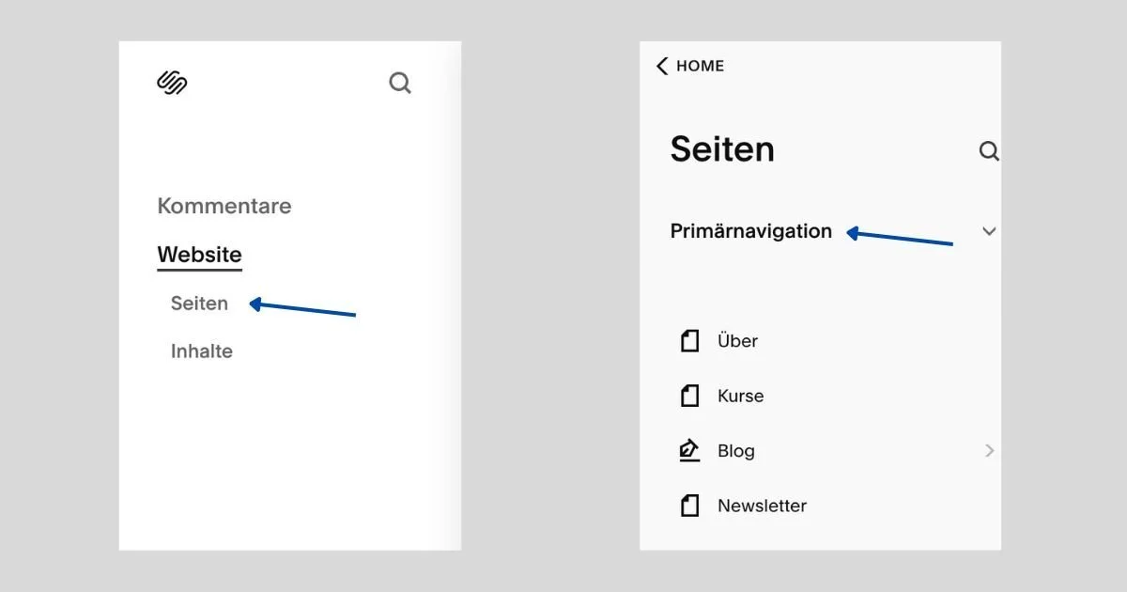
Task: Open Seiten under Website
Action: coord(199,304)
